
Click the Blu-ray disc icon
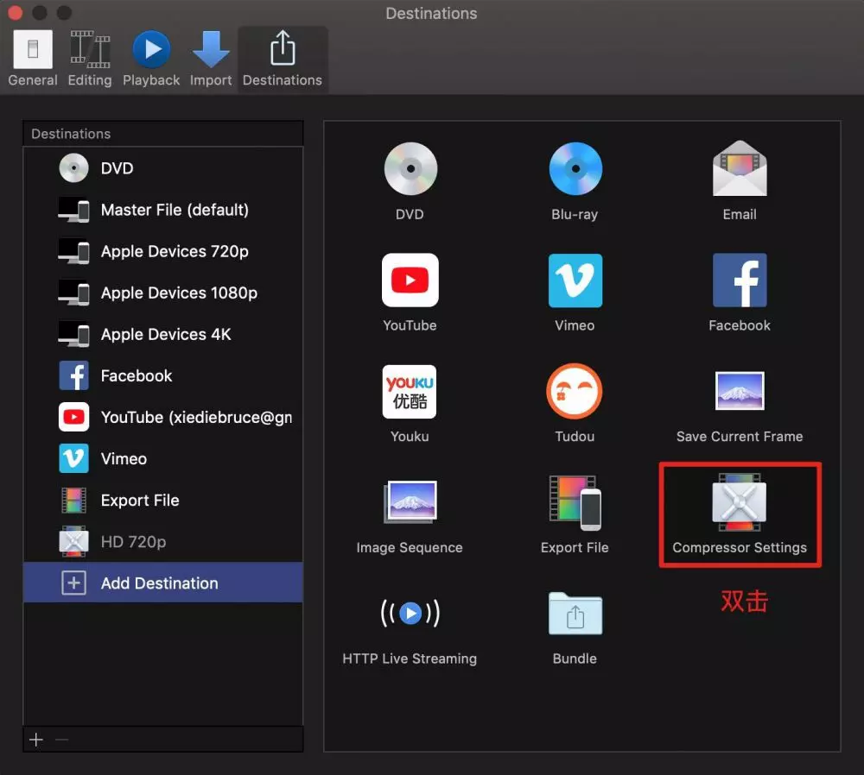(x=575, y=169)
